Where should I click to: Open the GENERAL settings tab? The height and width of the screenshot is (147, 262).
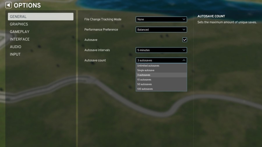point(40,17)
